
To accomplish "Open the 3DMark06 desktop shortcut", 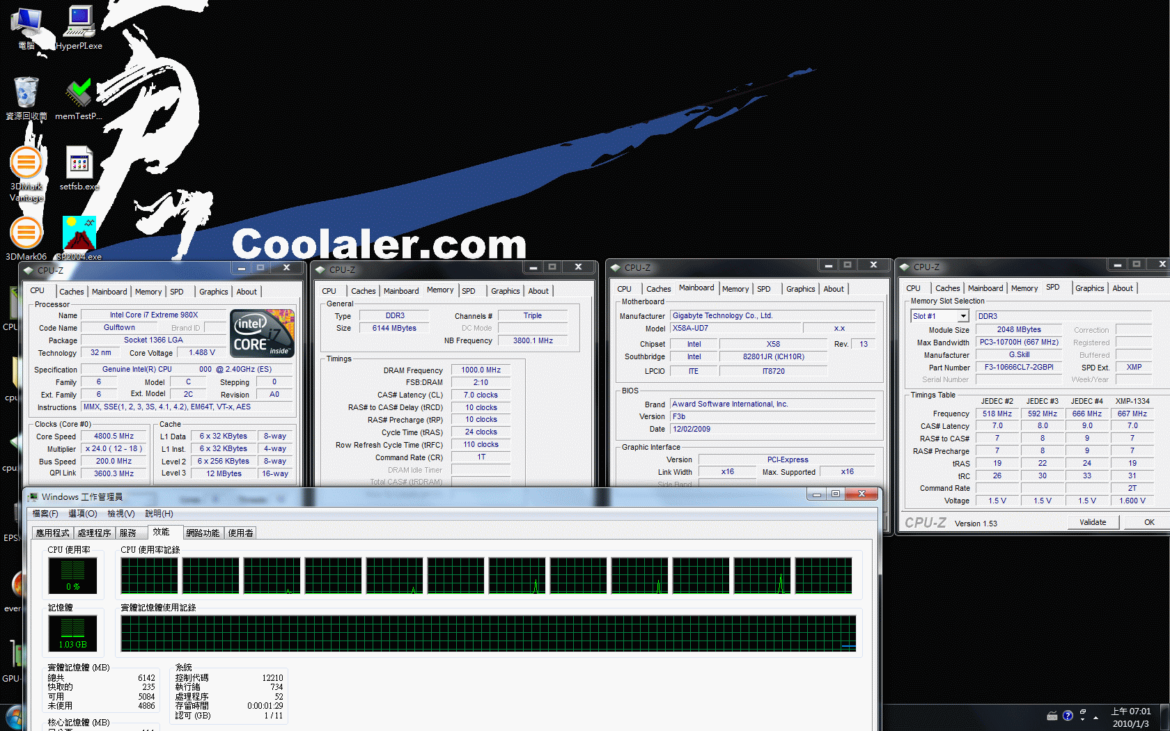I will [26, 238].
